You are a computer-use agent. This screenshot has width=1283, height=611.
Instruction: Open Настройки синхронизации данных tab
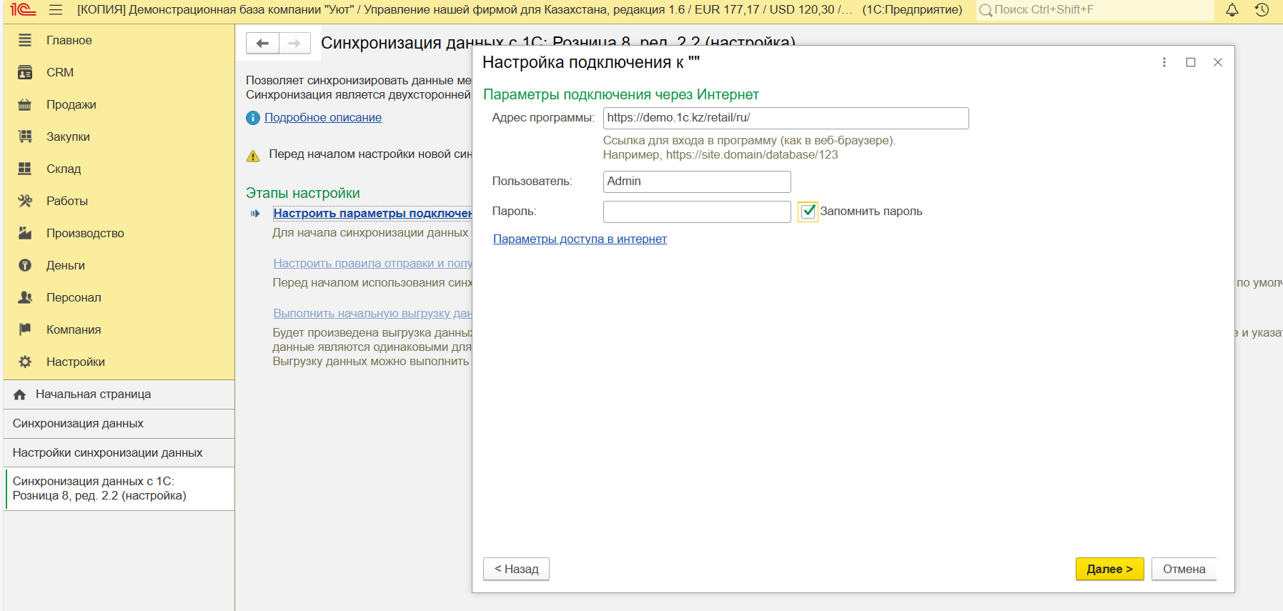107,453
